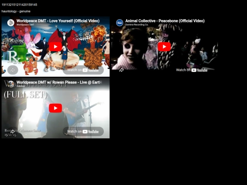Open title link Animal Collective - Peacebone (Official Video)
The width and height of the screenshot is (247, 185).
[165, 21]
